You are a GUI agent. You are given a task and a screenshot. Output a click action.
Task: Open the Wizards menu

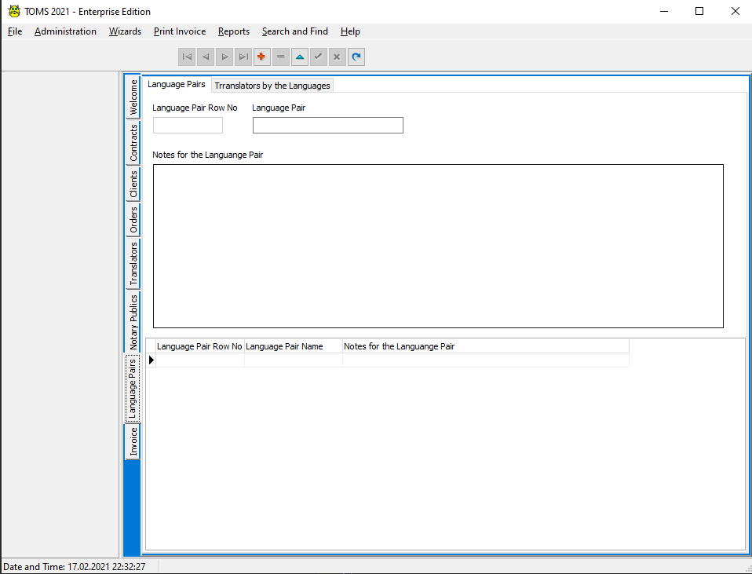125,31
